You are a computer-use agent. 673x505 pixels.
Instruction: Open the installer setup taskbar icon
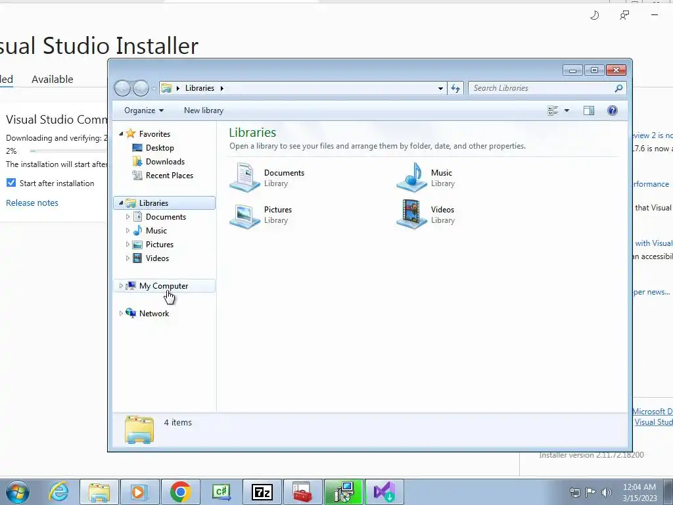click(344, 492)
